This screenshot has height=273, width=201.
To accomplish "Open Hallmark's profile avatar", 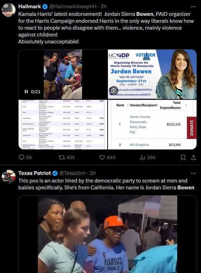I will 9,10.
